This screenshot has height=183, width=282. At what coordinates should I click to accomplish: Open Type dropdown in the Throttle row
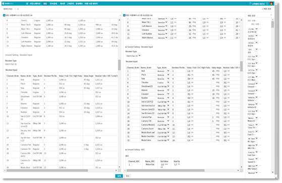163,82
